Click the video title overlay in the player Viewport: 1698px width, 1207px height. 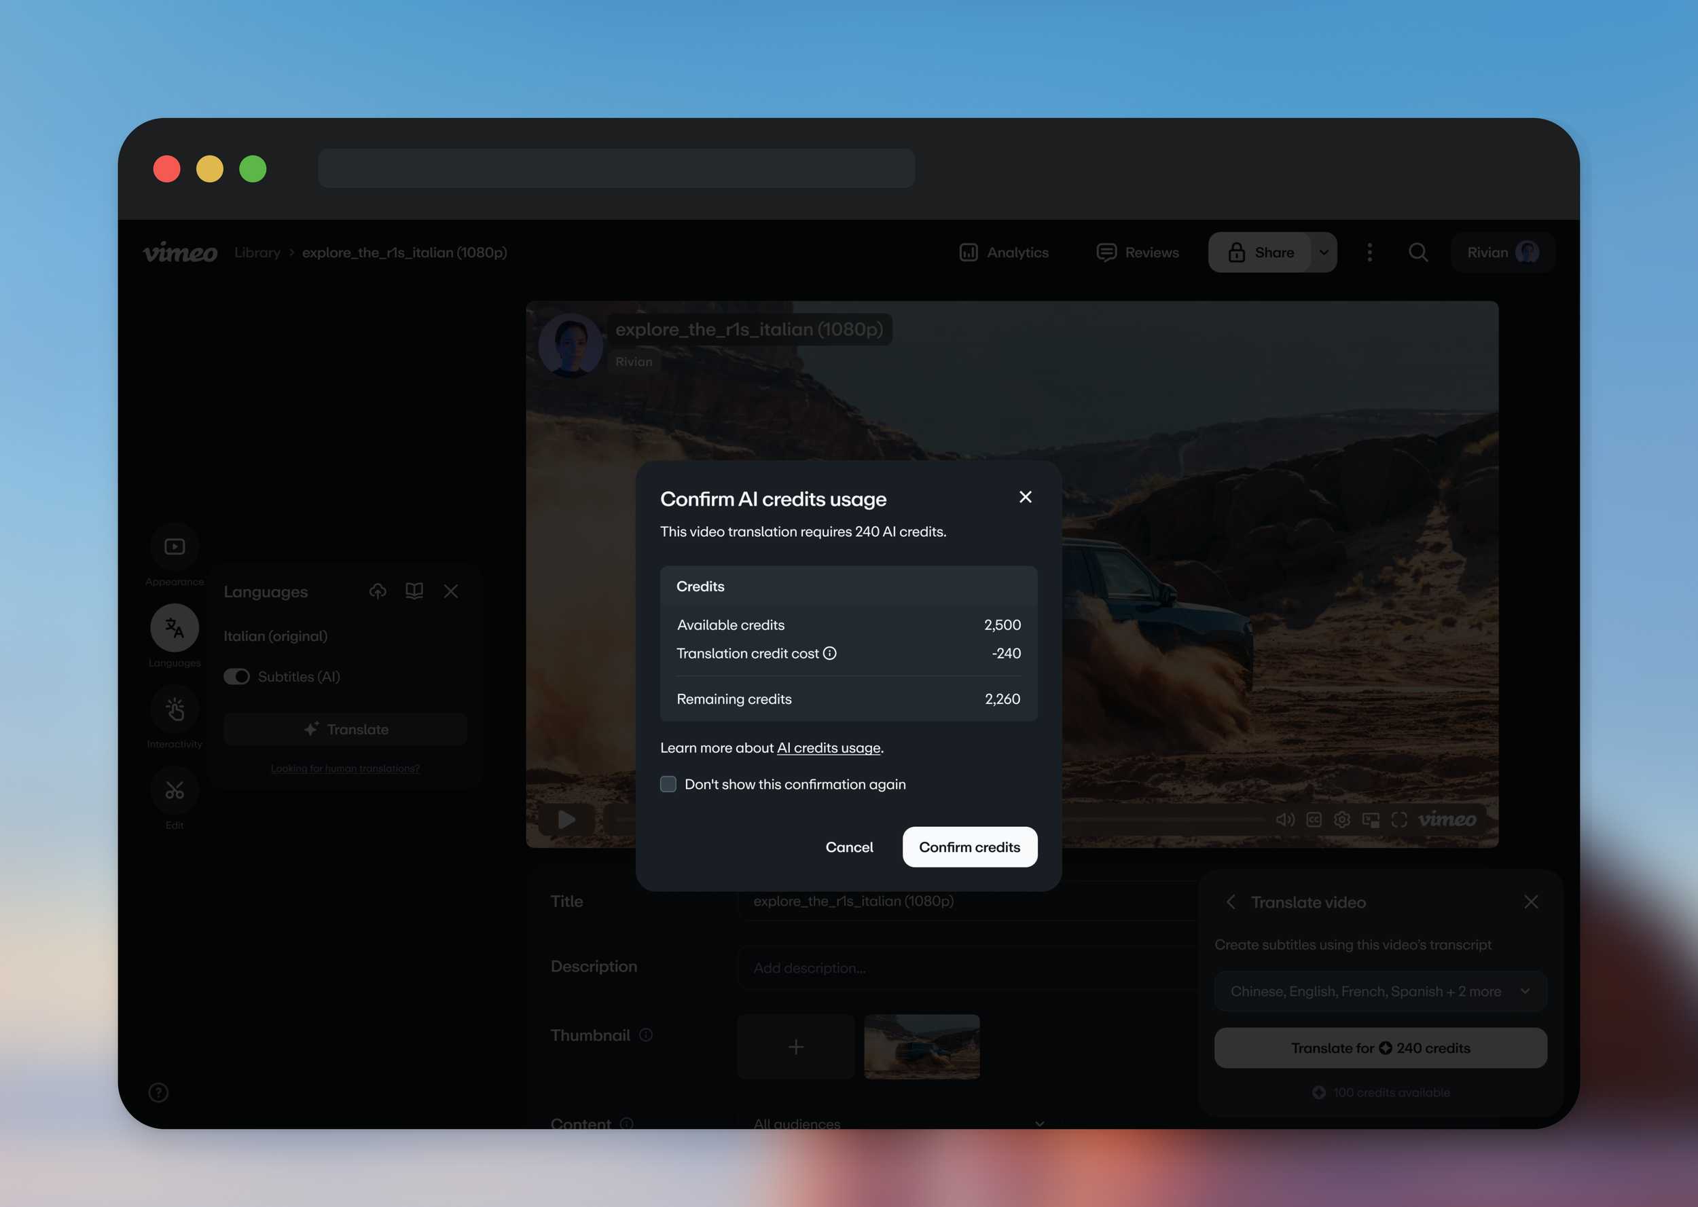pos(749,329)
